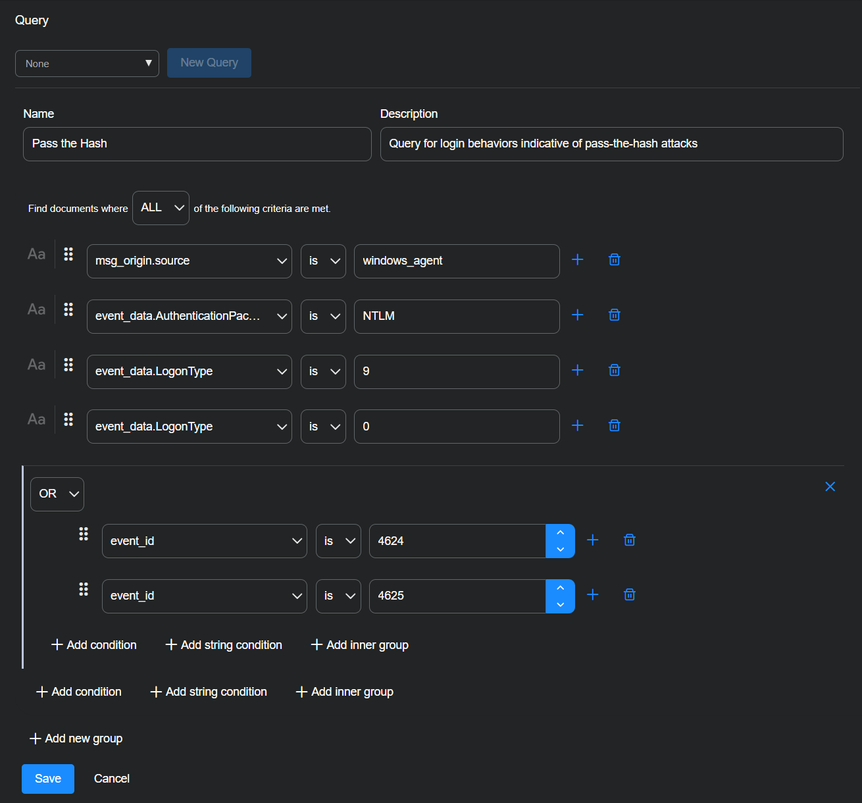Viewport: 862px width, 803px height.
Task: Click the Save button
Action: point(48,779)
